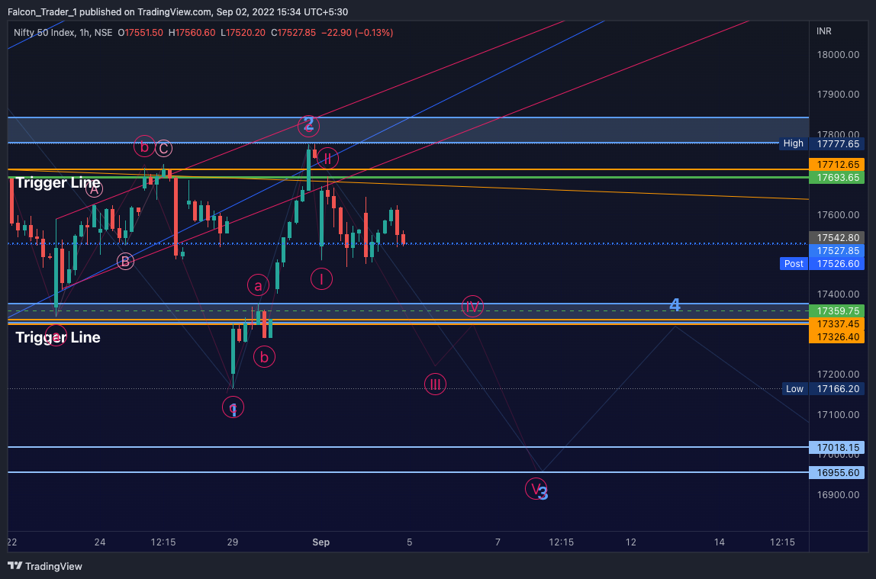Select the blue wave 4 label
Viewport: 876px width, 579px height.
(x=675, y=305)
